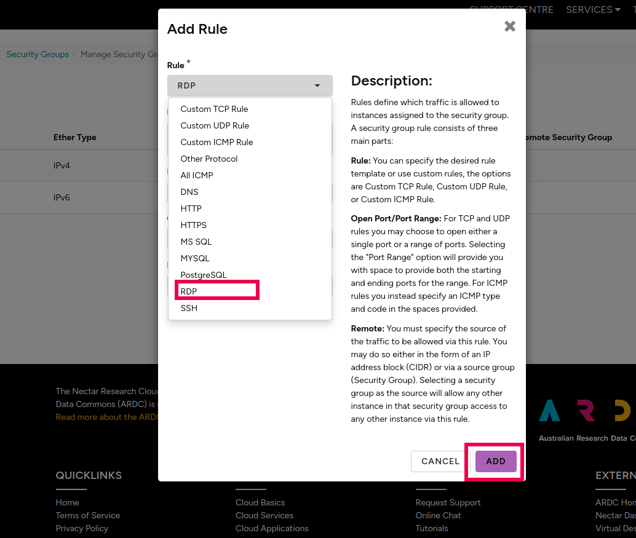The width and height of the screenshot is (636, 538).
Task: Click Read more about the ARDC link
Action: [106, 417]
